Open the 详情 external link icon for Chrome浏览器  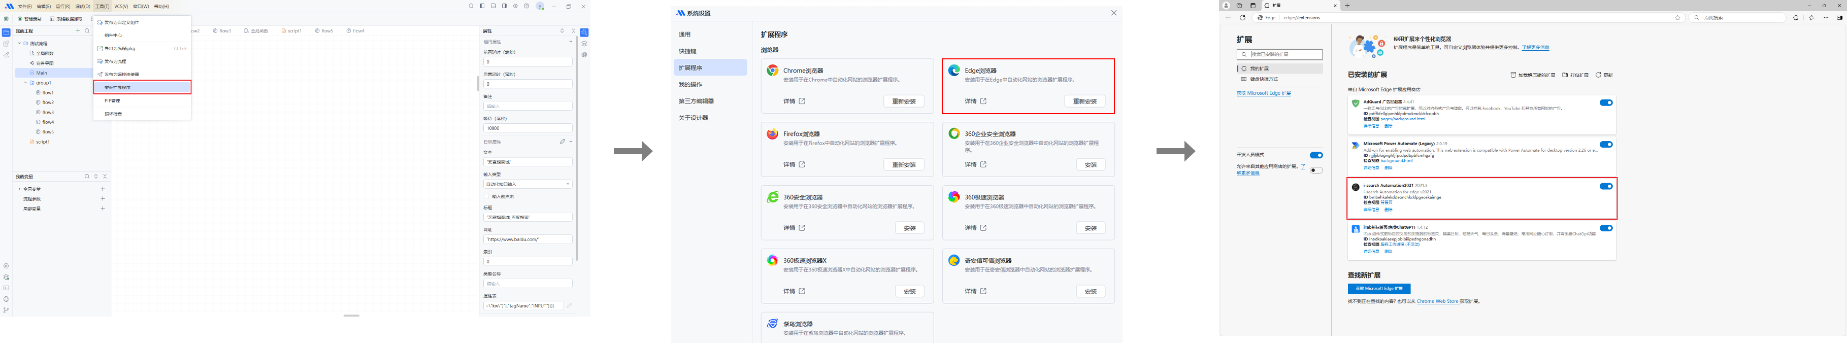[x=802, y=101]
